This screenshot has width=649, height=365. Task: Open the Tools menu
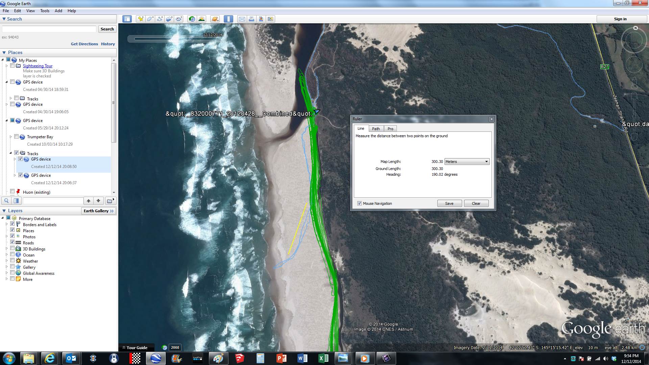coord(45,11)
